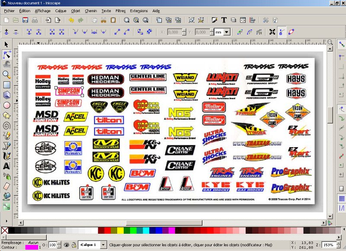Click the Save floppy disk icon
This screenshot has height=251, width=346.
point(25,20)
